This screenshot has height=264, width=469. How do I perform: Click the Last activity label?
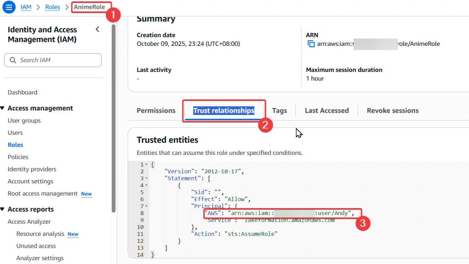[154, 70]
